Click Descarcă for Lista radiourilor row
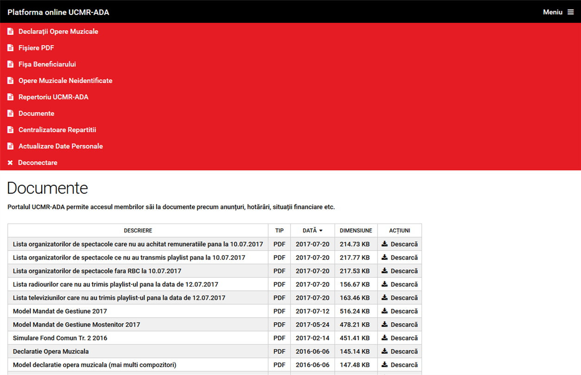Viewport: 581px width, 375px height. click(x=404, y=284)
